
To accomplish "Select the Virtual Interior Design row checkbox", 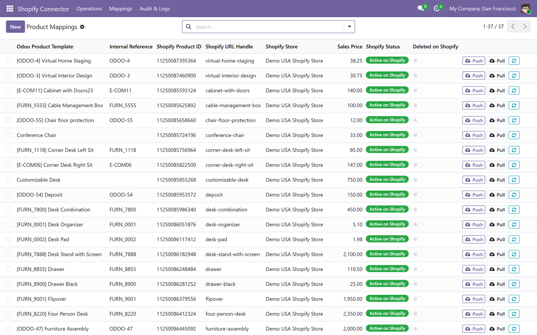I will click(9, 76).
